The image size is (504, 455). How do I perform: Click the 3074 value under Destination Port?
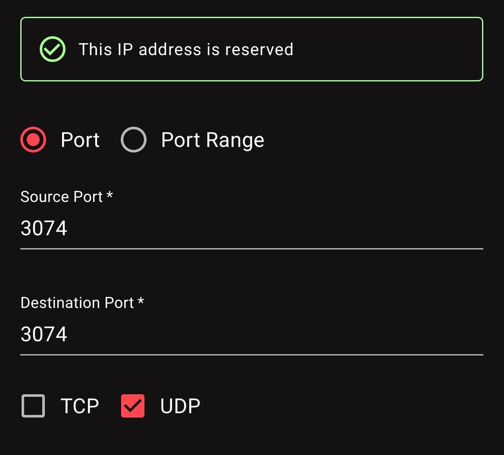coord(44,334)
